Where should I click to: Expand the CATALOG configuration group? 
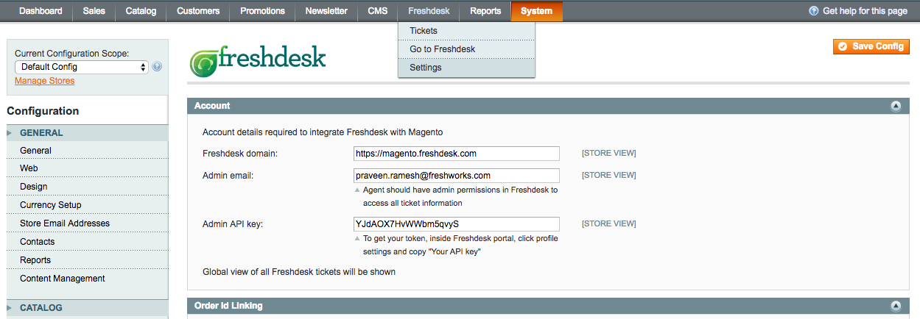click(x=88, y=308)
